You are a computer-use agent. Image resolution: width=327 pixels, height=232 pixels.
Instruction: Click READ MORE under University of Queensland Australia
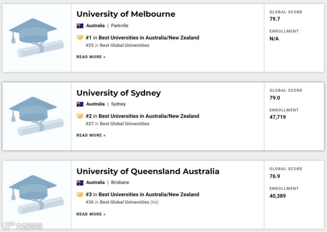pos(91,214)
